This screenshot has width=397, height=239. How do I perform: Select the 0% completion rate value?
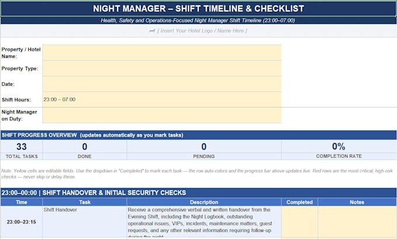click(339, 146)
